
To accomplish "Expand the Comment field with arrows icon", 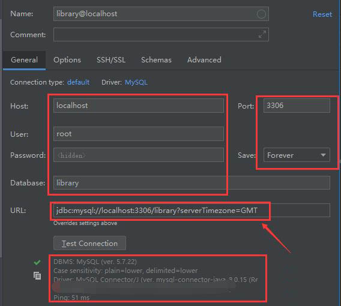I will [x=262, y=34].
